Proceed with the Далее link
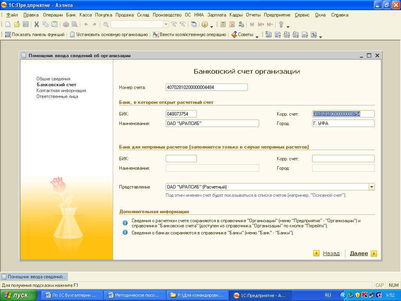This screenshot has width=401, height=301. (x=359, y=254)
